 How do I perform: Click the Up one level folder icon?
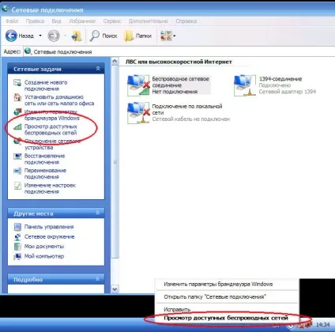pyautogui.click(x=77, y=36)
